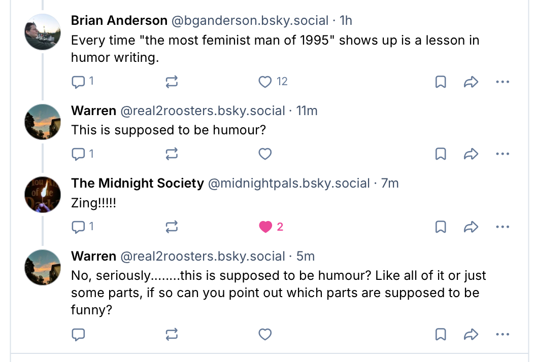Click Brian Anderson's profile avatar
This screenshot has width=536, height=362.
[x=43, y=31]
